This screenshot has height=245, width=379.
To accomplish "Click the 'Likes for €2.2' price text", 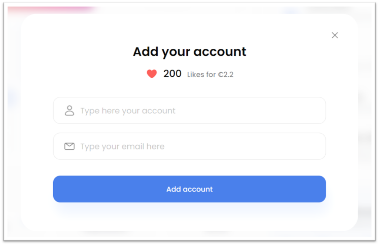I will [x=210, y=75].
